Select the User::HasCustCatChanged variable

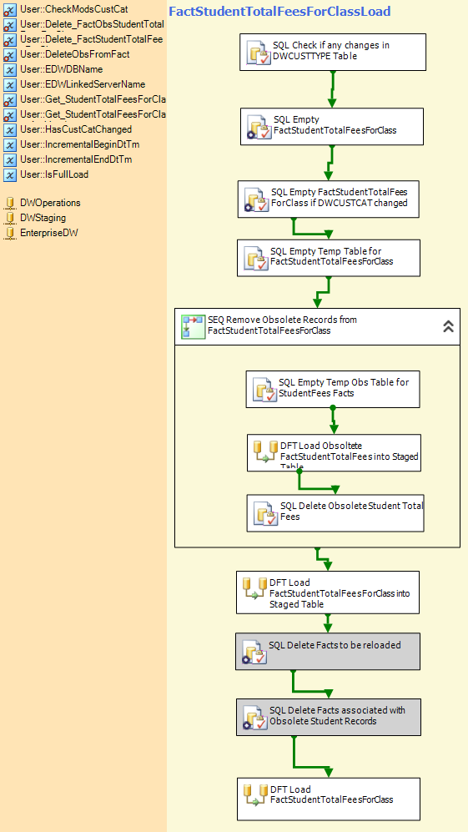[76, 129]
